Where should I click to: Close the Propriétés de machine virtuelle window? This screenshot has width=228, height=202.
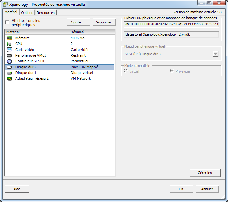pyautogui.click(x=219, y=3)
